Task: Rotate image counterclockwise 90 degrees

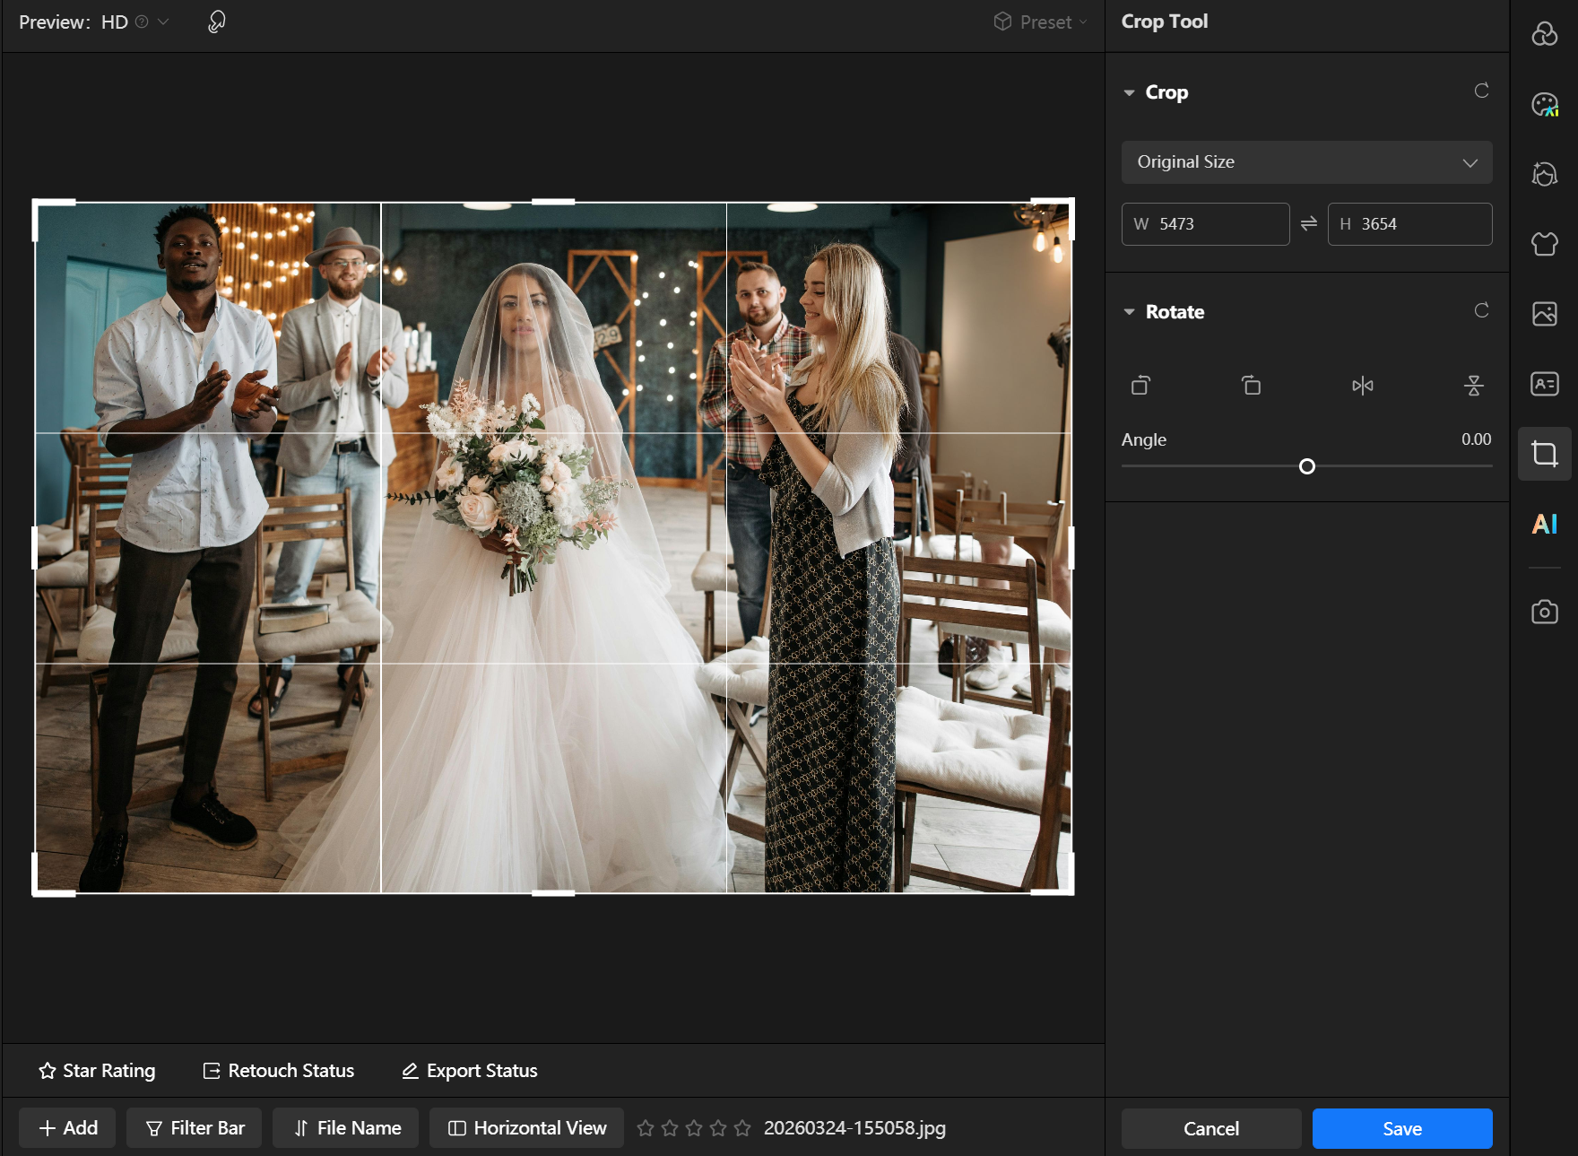Action: (1140, 386)
